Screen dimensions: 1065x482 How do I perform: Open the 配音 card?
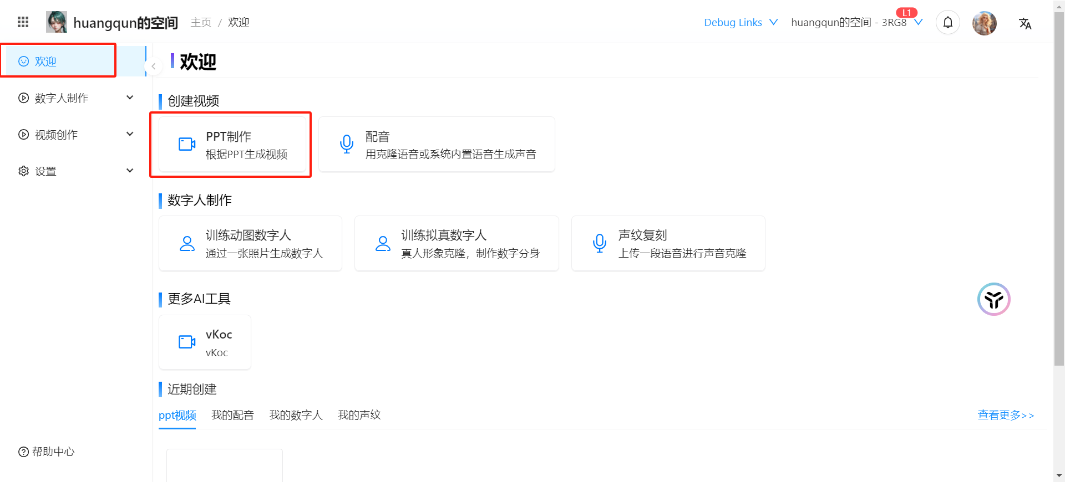(437, 145)
